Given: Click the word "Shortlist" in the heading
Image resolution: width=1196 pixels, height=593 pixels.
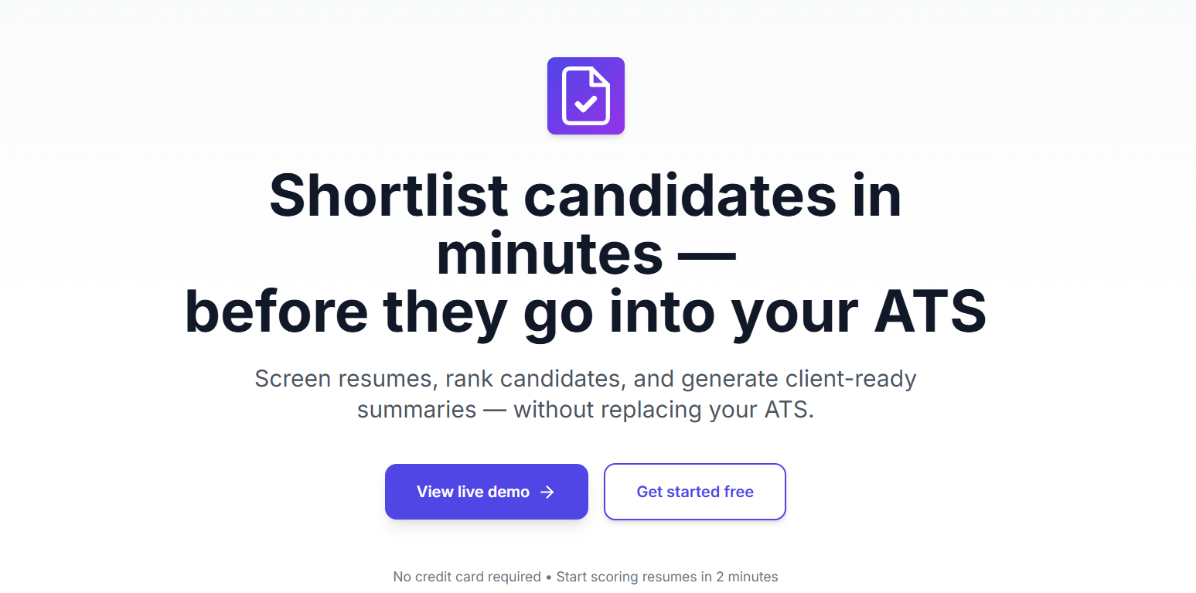Looking at the screenshot, I should (388, 196).
